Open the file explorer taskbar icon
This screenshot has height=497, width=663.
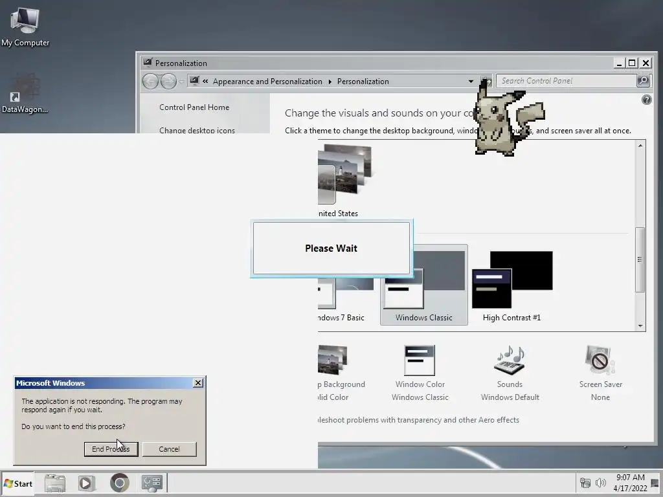pyautogui.click(x=55, y=483)
